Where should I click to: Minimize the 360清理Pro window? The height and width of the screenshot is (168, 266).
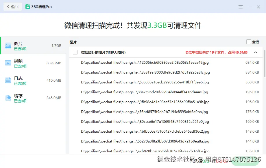click(249, 7)
